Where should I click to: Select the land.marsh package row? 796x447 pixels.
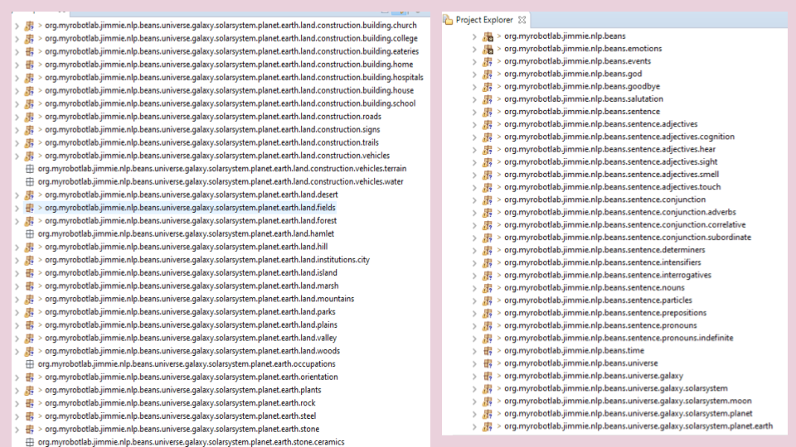[x=192, y=286]
